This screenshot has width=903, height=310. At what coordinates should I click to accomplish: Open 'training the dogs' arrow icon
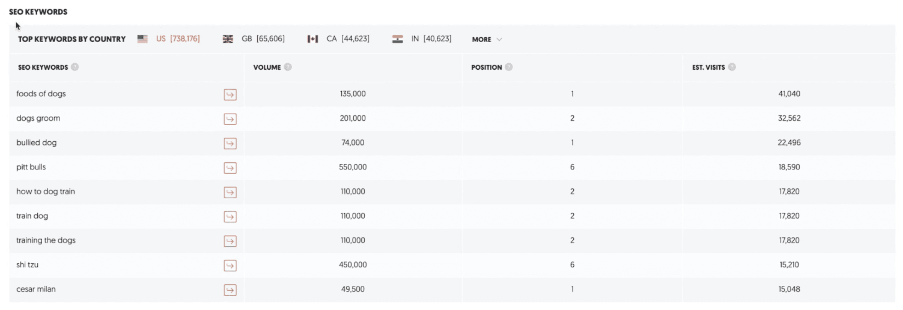[230, 241]
